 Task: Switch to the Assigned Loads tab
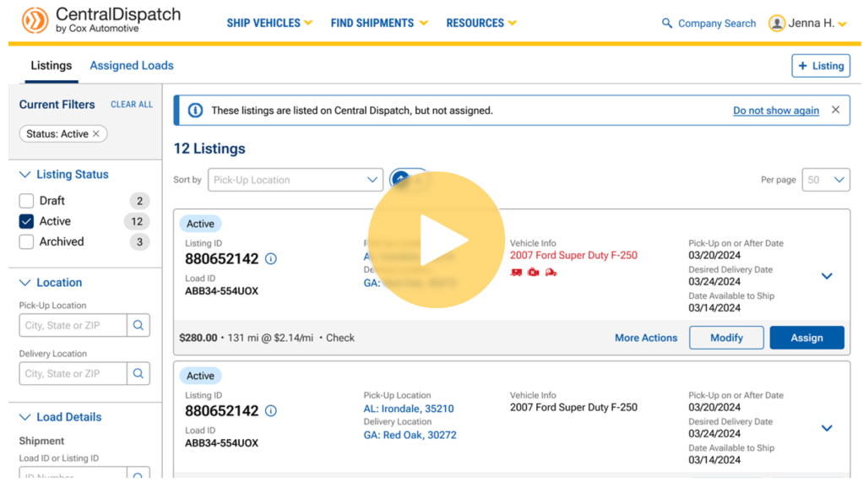pyautogui.click(x=132, y=66)
